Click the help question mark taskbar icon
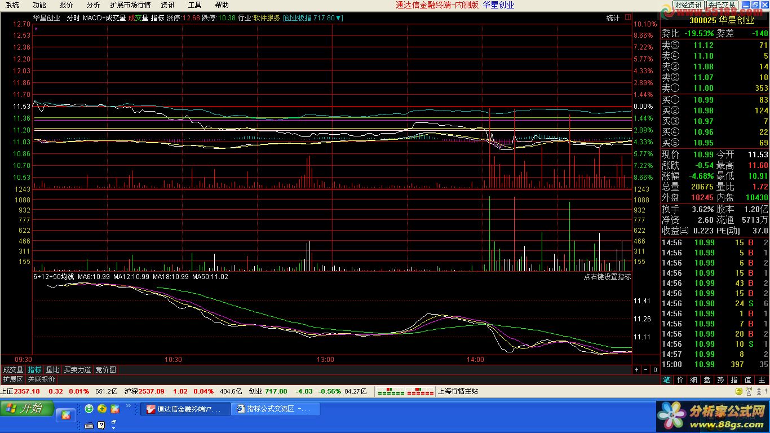Screen dimensions: 770x433 tap(101, 425)
